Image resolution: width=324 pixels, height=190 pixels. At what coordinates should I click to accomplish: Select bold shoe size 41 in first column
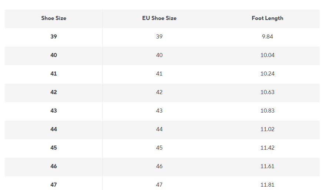(x=54, y=74)
